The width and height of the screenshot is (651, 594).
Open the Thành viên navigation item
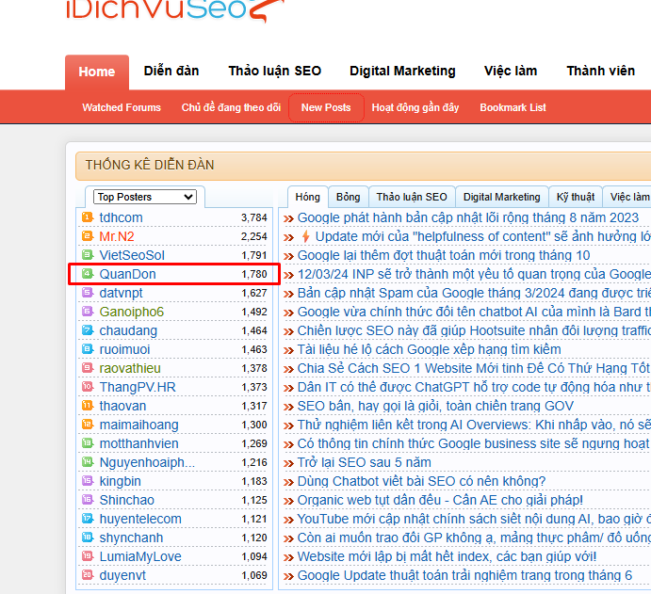pyautogui.click(x=601, y=71)
